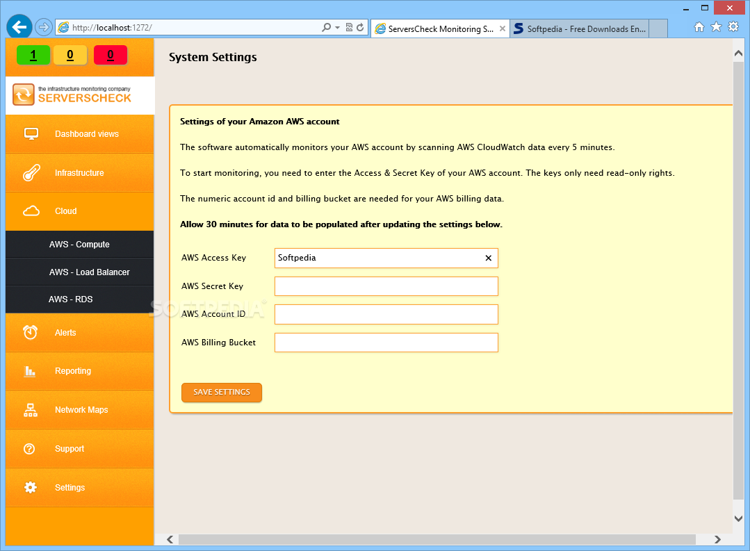
Task: Click the red status counter showing 0
Action: pos(111,55)
